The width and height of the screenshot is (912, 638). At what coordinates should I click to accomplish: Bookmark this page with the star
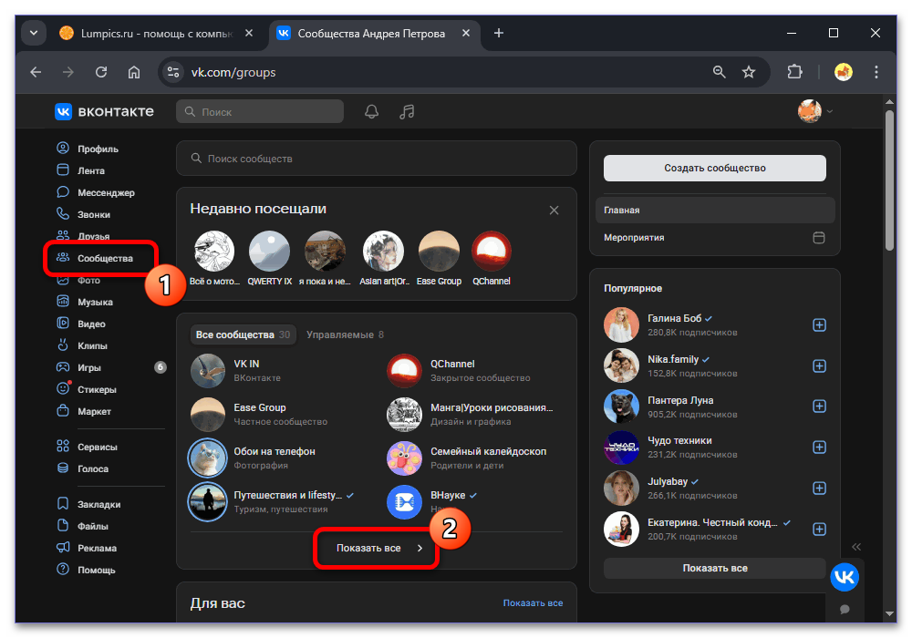pos(749,72)
